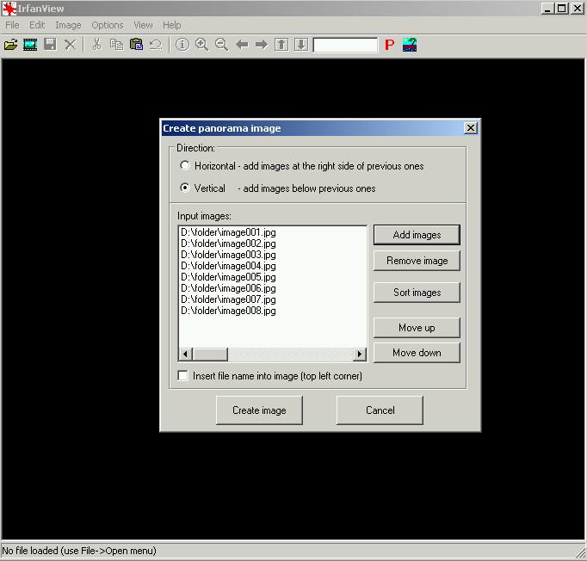Viewport: 587px width, 561px height.
Task: Select the Vertical direction radio button
Action: click(185, 188)
